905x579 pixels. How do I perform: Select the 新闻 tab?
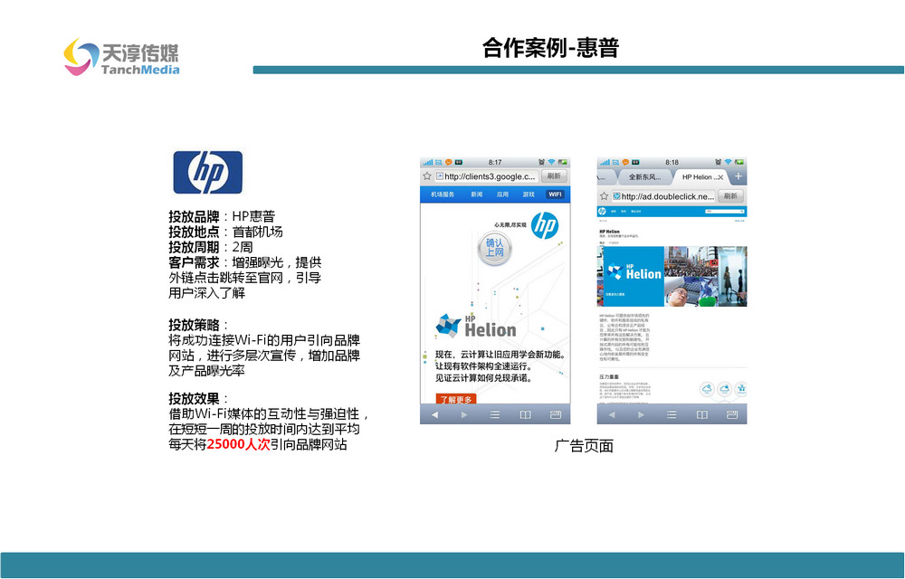tap(477, 195)
